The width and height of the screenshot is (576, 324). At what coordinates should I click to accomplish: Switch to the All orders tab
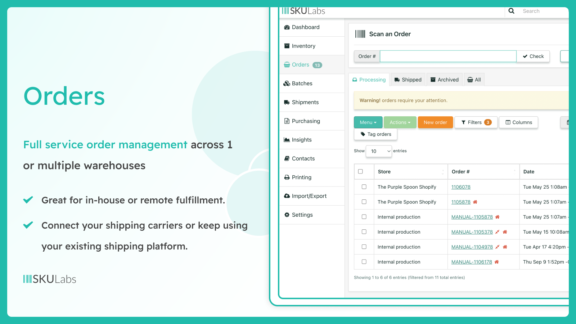pyautogui.click(x=474, y=80)
